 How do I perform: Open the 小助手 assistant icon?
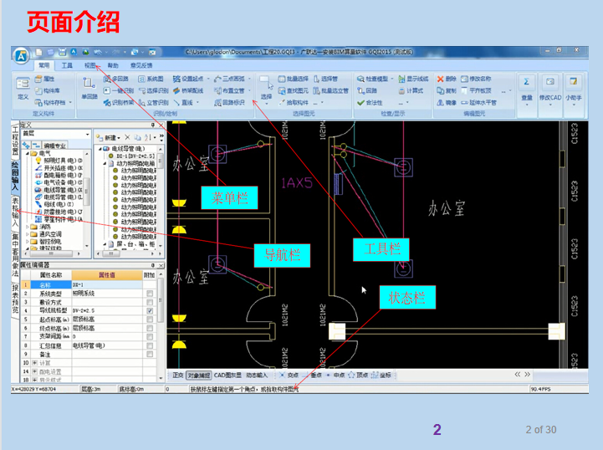[574, 88]
